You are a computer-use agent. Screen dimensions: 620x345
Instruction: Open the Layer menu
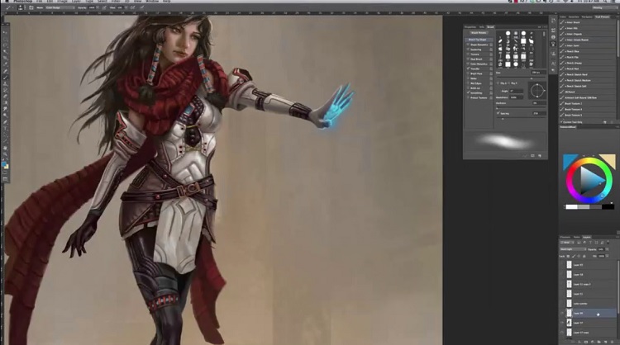tap(76, 1)
